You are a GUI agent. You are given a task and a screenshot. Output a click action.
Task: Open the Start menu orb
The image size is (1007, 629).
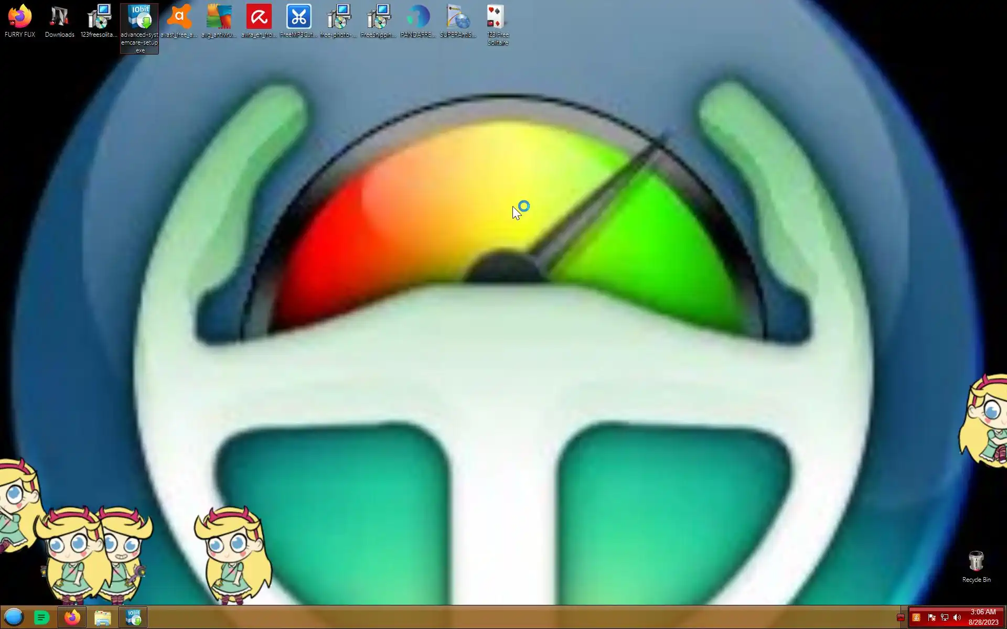[x=14, y=617]
